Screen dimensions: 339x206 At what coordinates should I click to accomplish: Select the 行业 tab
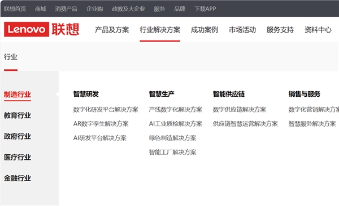pyautogui.click(x=10, y=57)
